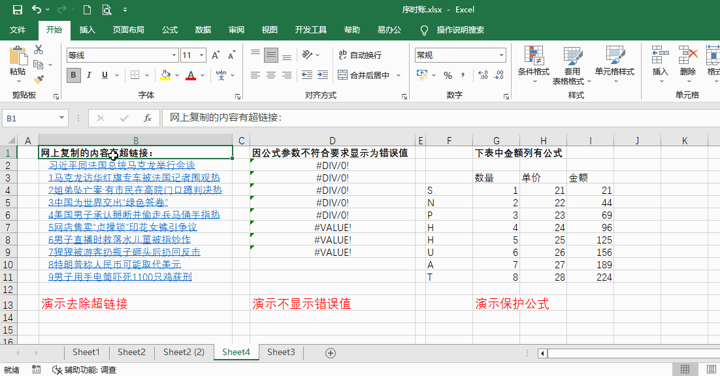Open hyperlink 3中国为世界交出"绿色答卷"
This screenshot has height=376, width=720.
(x=108, y=202)
